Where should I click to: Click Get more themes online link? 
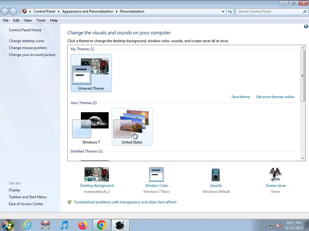[x=275, y=97]
